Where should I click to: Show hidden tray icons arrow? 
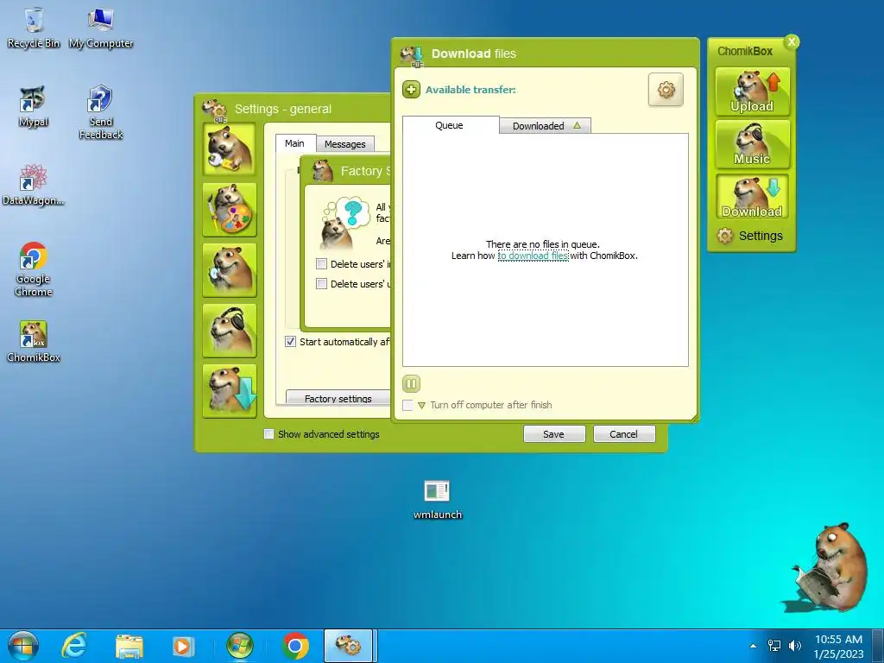pos(753,646)
